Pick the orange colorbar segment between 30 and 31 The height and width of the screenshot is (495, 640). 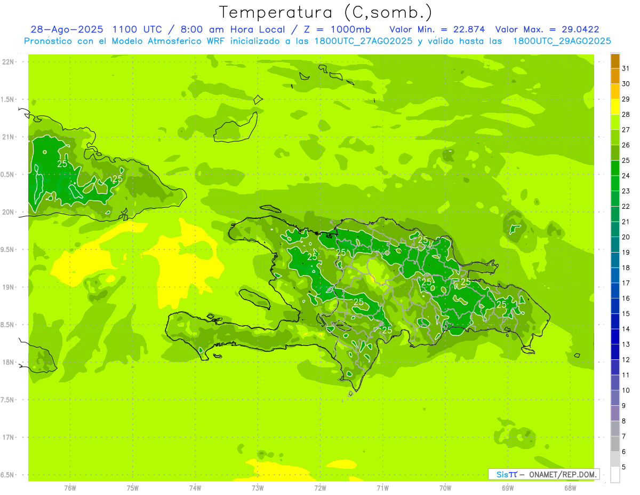pos(615,76)
